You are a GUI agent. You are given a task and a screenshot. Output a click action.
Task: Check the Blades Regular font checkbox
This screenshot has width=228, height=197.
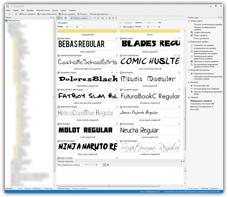179,38
